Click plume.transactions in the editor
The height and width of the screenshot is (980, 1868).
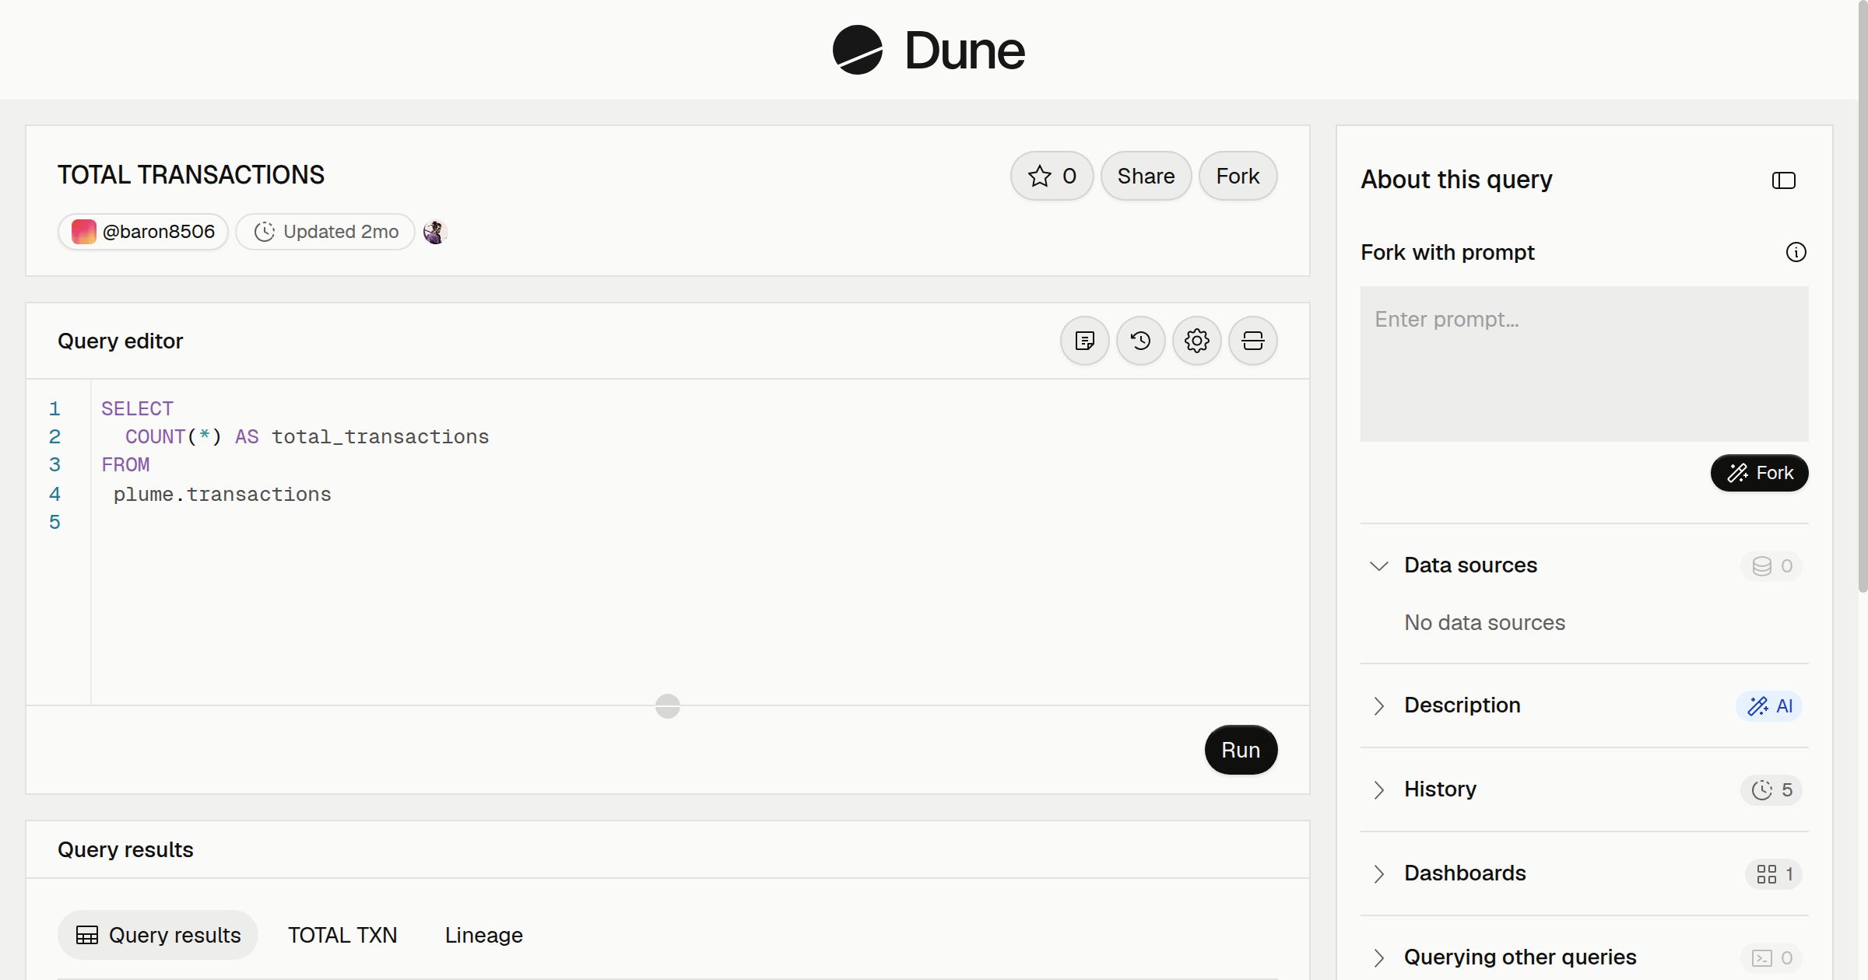(x=223, y=494)
